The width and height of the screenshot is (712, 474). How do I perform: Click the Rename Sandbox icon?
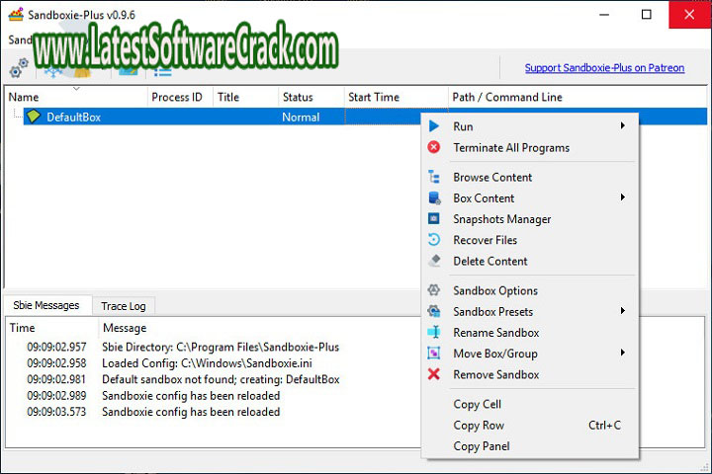[x=434, y=333]
